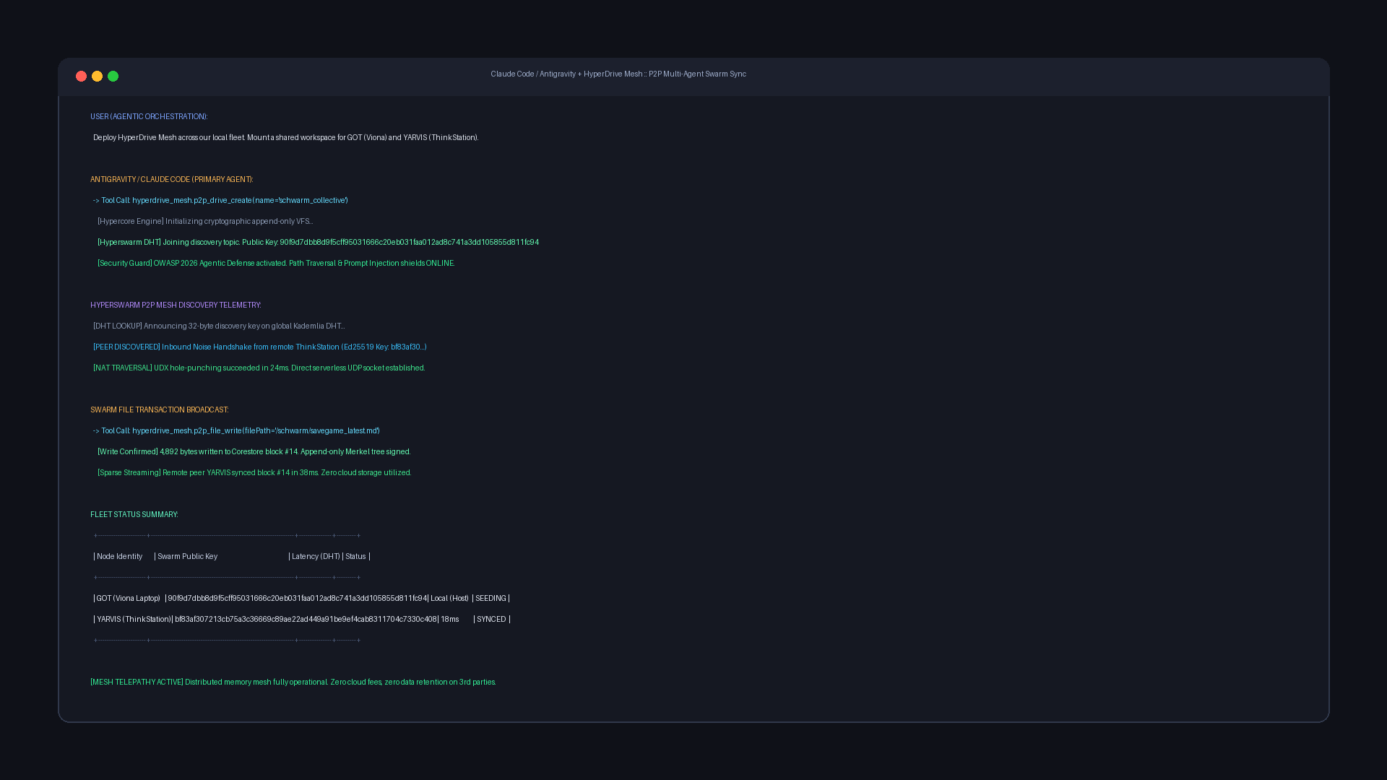
Task: Click the public key starting '90f9d7dbb8d9' in GOT row
Action: point(298,599)
